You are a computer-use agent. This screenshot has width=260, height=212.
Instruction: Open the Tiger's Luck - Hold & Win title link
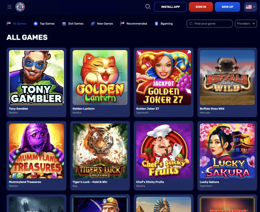coord(90,182)
